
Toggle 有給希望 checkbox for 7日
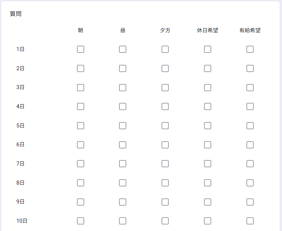pyautogui.click(x=250, y=164)
